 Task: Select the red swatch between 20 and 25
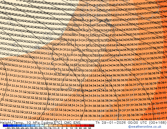[83, 126]
